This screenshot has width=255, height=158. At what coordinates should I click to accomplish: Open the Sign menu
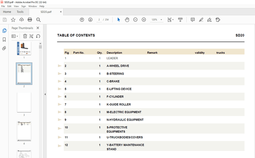tap(23, 6)
